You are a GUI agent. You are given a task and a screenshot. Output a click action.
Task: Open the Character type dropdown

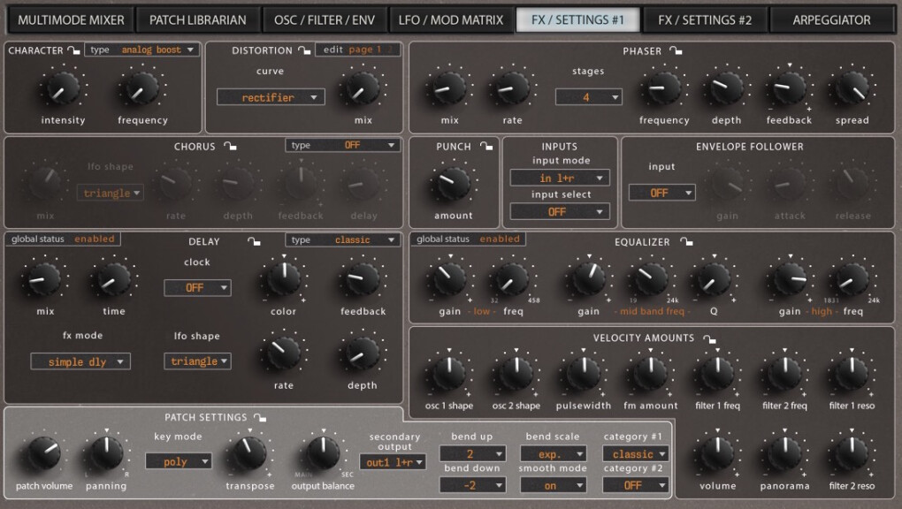pyautogui.click(x=141, y=50)
